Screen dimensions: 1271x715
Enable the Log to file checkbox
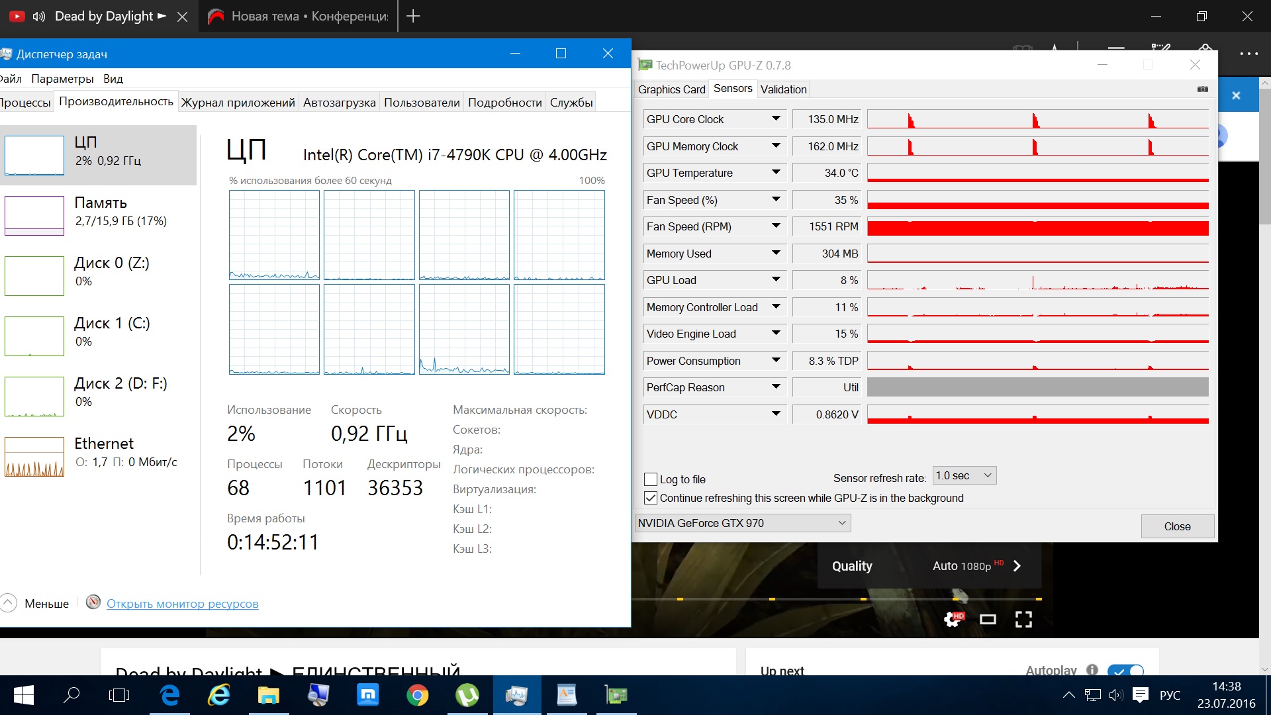(x=651, y=479)
